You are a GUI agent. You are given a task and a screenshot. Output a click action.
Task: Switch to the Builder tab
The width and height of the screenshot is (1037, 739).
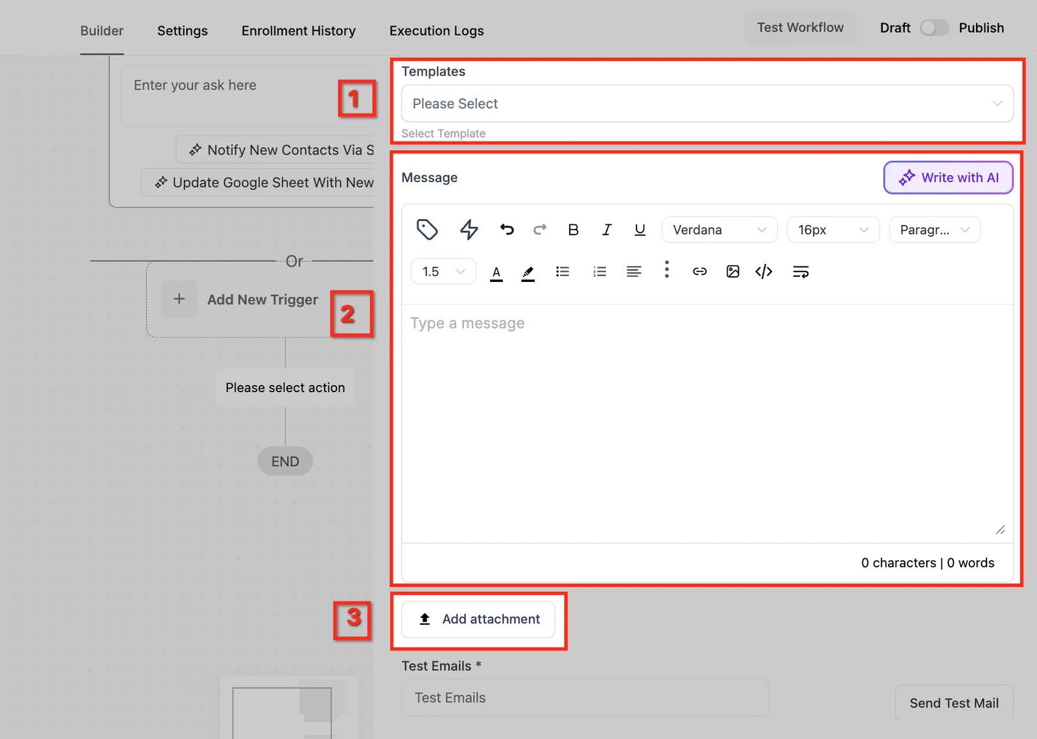coord(102,30)
